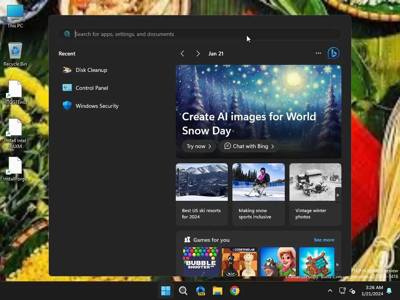
Task: Click the taskbar Search icon
Action: coord(183,291)
